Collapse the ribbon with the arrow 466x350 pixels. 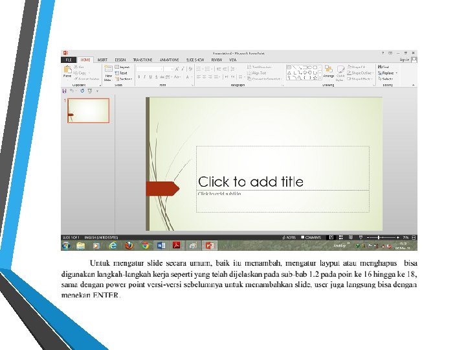pyautogui.click(x=413, y=85)
